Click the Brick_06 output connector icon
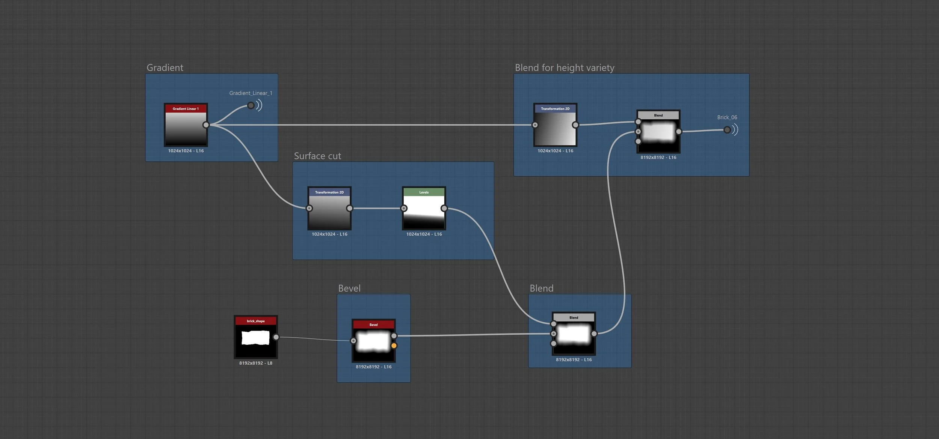 [727, 130]
